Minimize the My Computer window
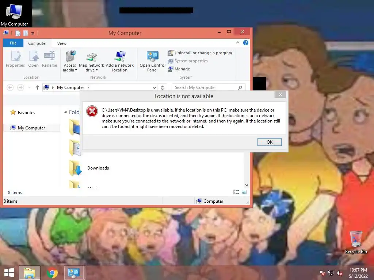The width and height of the screenshot is (374, 280). pos(219,32)
